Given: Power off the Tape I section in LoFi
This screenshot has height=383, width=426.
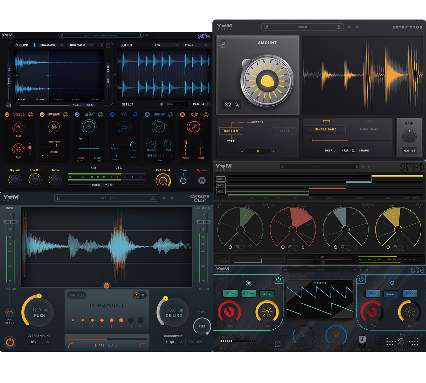Looking at the screenshot, I should point(279,279).
